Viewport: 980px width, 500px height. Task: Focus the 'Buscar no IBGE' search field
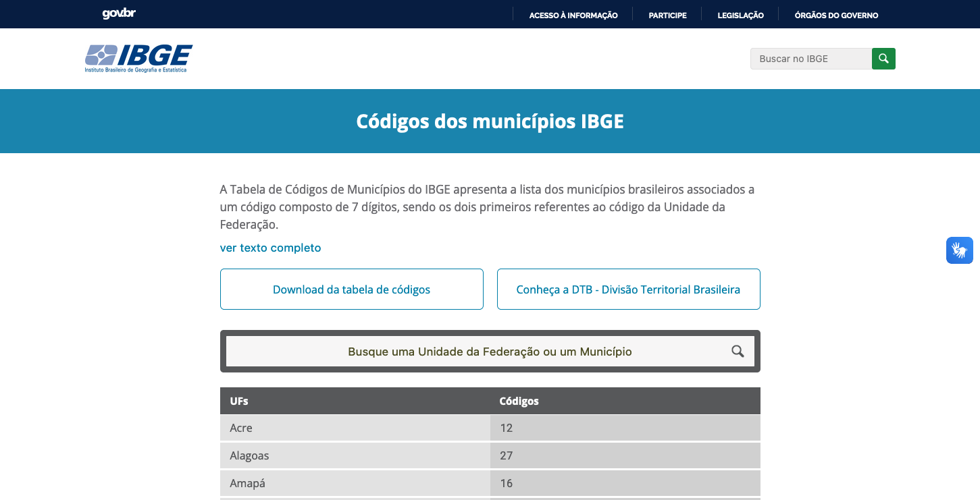[x=810, y=59]
